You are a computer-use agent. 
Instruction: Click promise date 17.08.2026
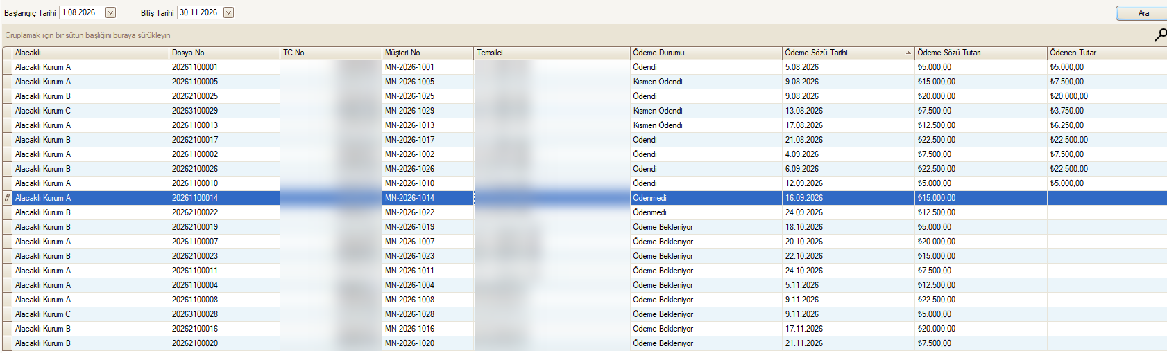point(804,125)
